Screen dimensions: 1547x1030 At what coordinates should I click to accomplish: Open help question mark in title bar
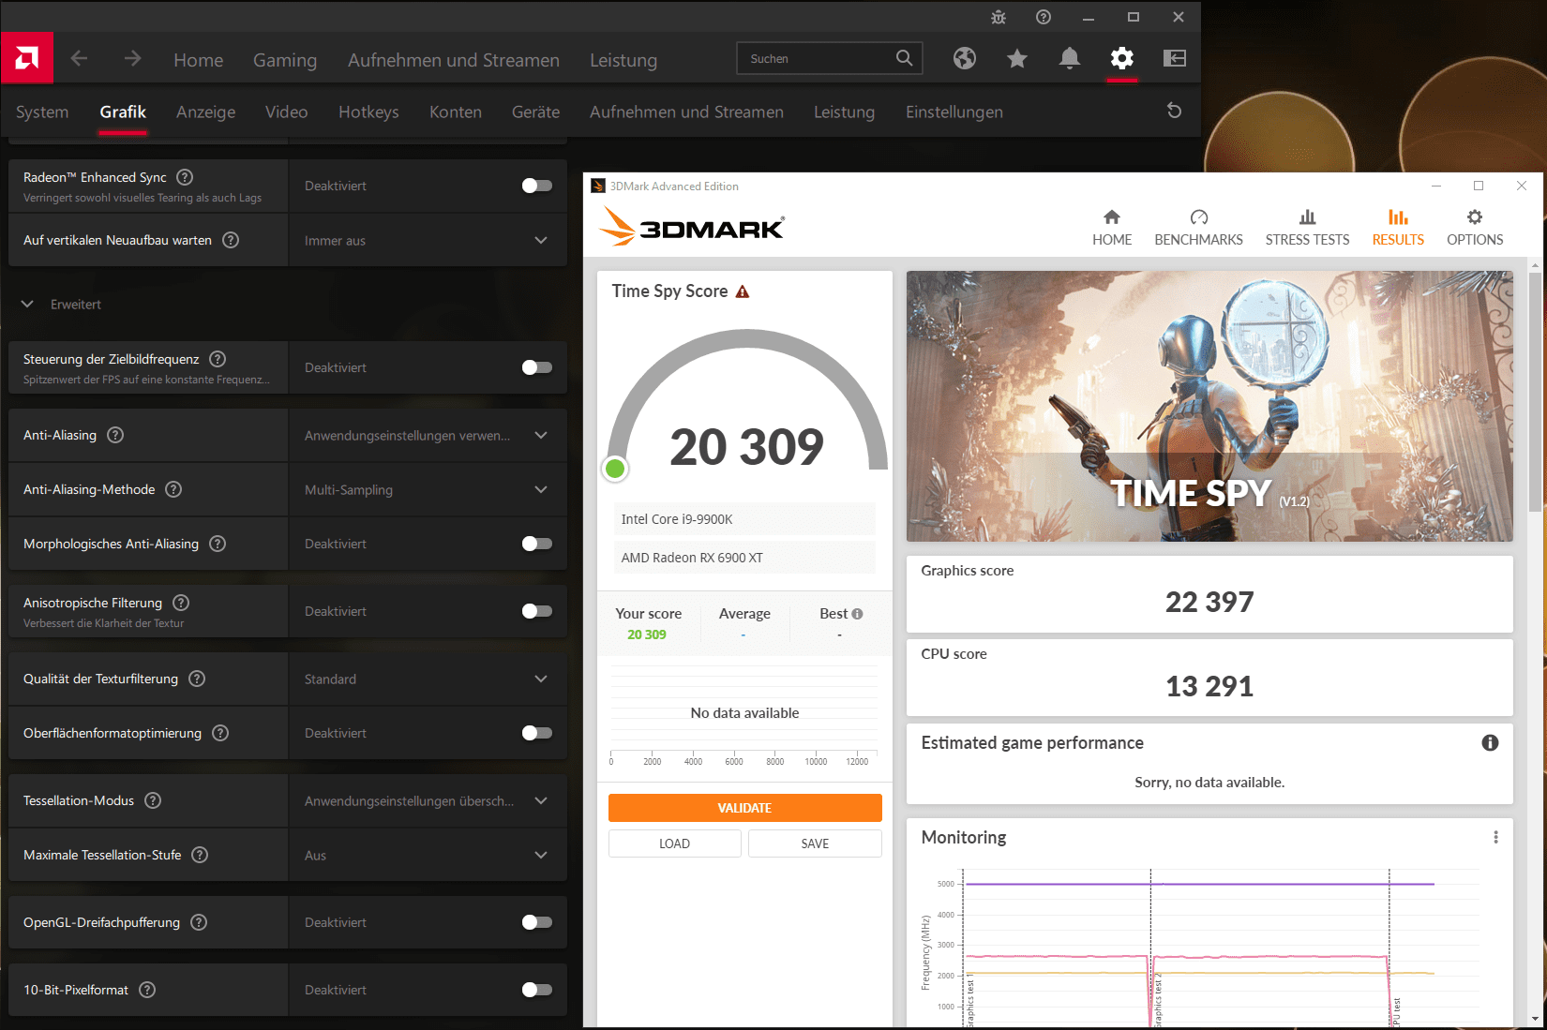(1044, 17)
